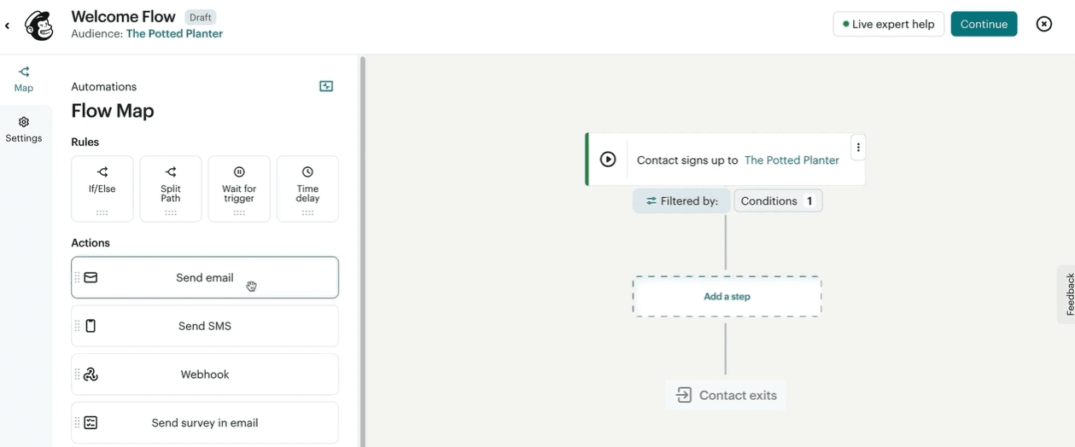
Task: Click the If/Else branching icon
Action: pos(102,172)
